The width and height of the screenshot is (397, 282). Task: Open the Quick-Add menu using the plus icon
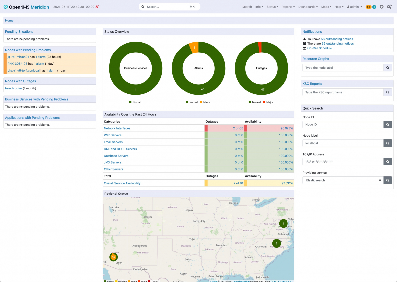[381, 6]
